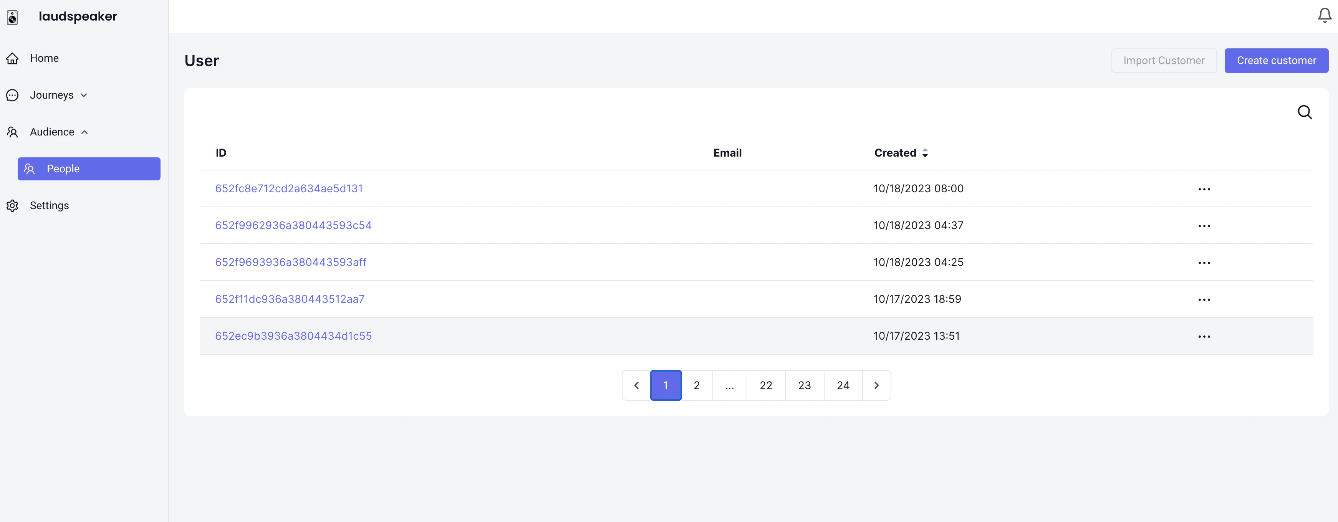The width and height of the screenshot is (1338, 522).
Task: Toggle the Created column sort order
Action: [x=926, y=152]
